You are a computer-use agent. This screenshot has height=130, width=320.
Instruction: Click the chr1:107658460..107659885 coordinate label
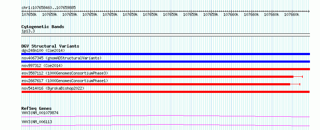pyautogui.click(x=49, y=8)
